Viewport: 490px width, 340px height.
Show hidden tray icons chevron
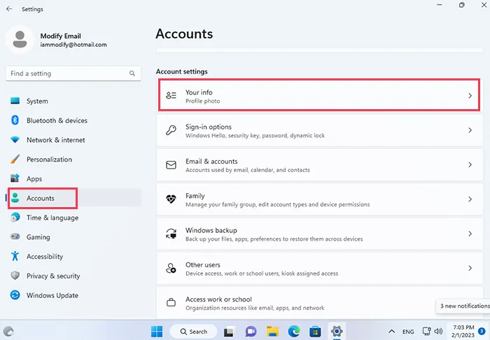click(391, 332)
